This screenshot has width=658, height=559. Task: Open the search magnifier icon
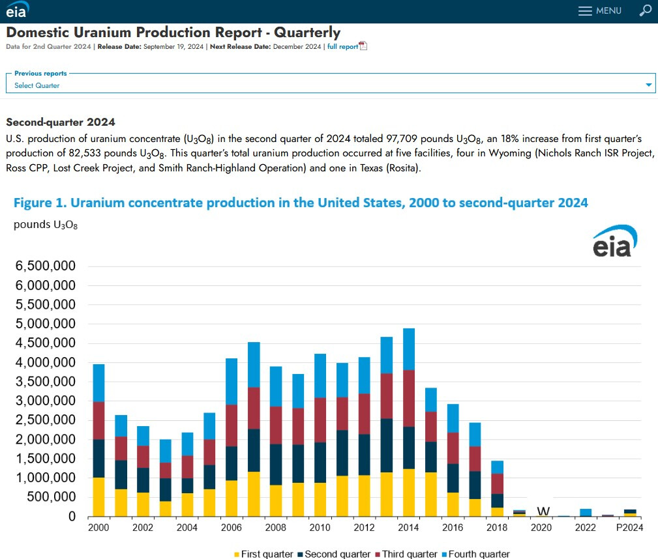coord(646,10)
